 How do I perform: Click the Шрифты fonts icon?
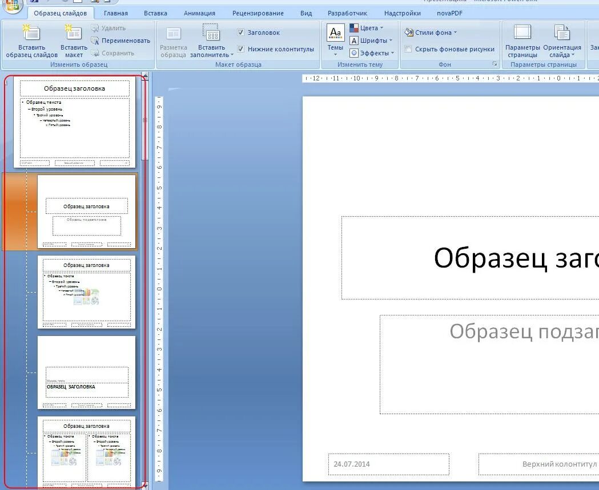(x=353, y=41)
